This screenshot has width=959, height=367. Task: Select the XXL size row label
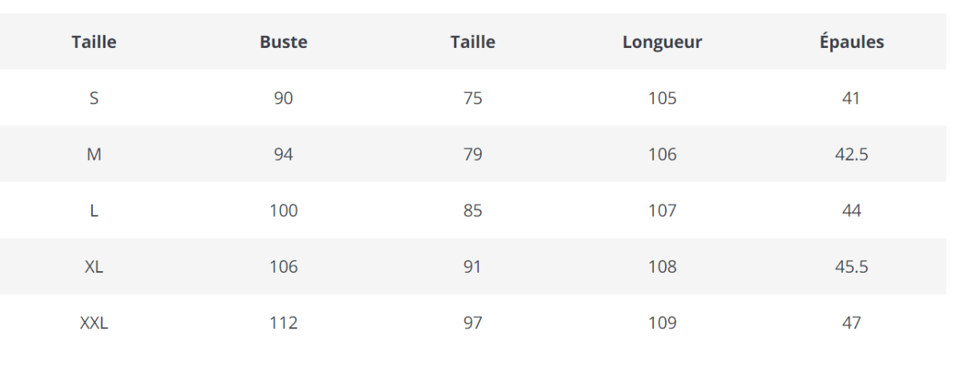pos(94,323)
